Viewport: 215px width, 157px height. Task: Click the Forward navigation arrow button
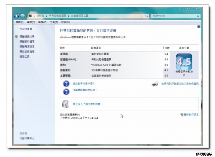click(23, 16)
